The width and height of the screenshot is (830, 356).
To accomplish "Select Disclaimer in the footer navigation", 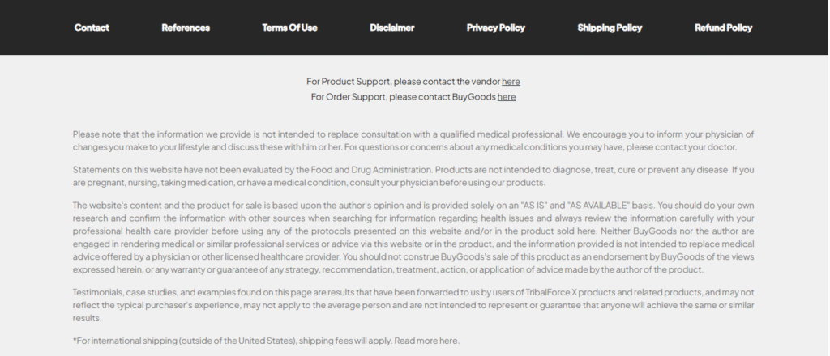I will coord(391,28).
